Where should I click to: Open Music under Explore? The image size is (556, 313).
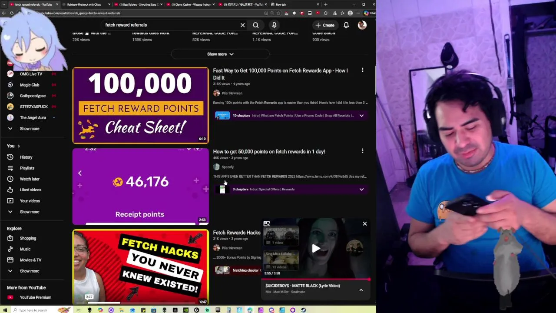(25, 249)
